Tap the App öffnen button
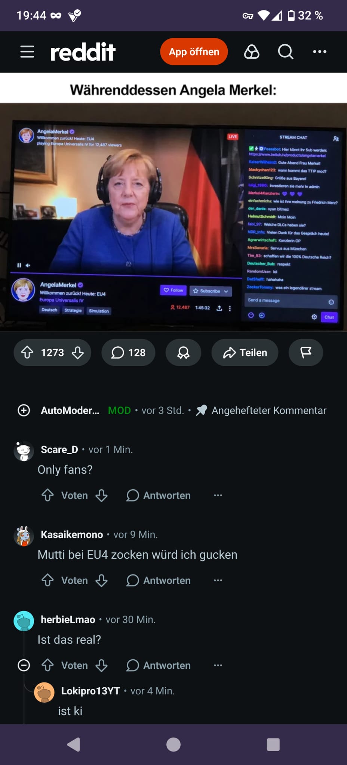 tap(194, 52)
